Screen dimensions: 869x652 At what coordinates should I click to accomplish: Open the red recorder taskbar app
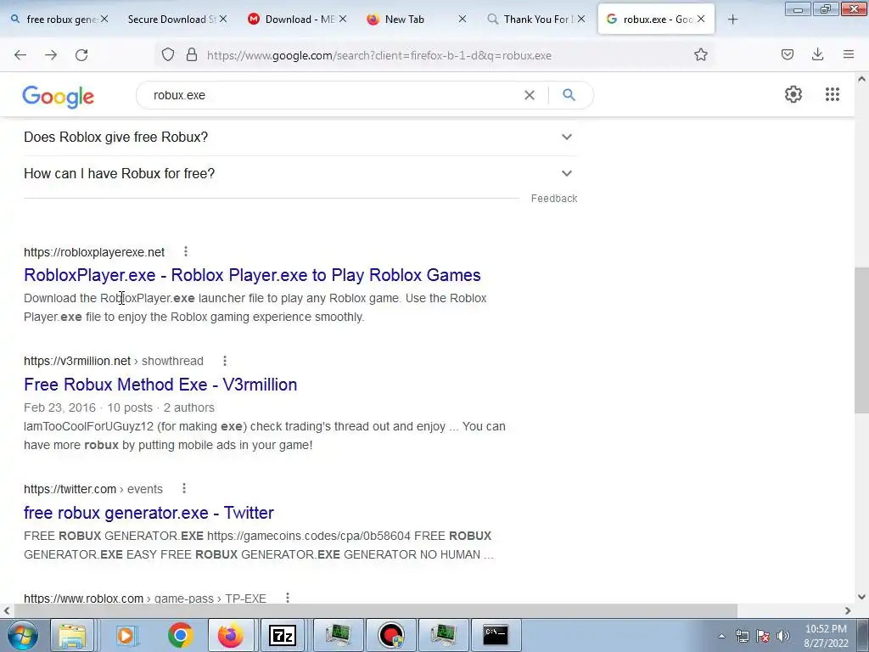(391, 635)
